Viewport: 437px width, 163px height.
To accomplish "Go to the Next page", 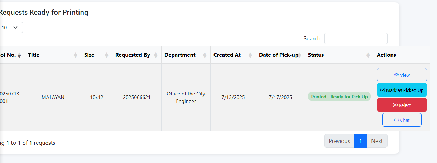I will point(377,141).
